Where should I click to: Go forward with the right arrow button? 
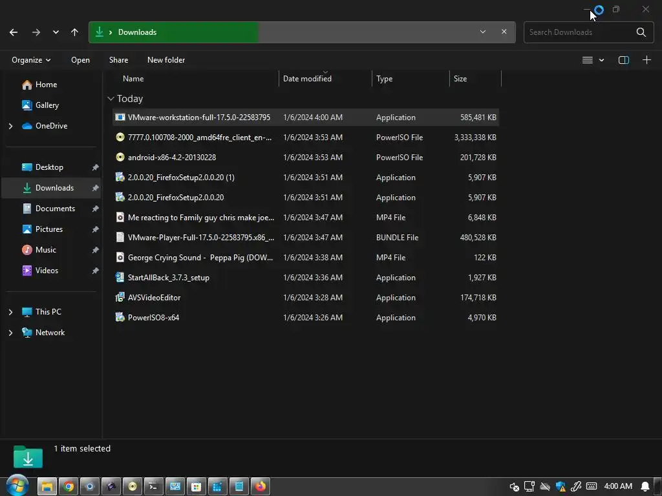click(x=36, y=32)
